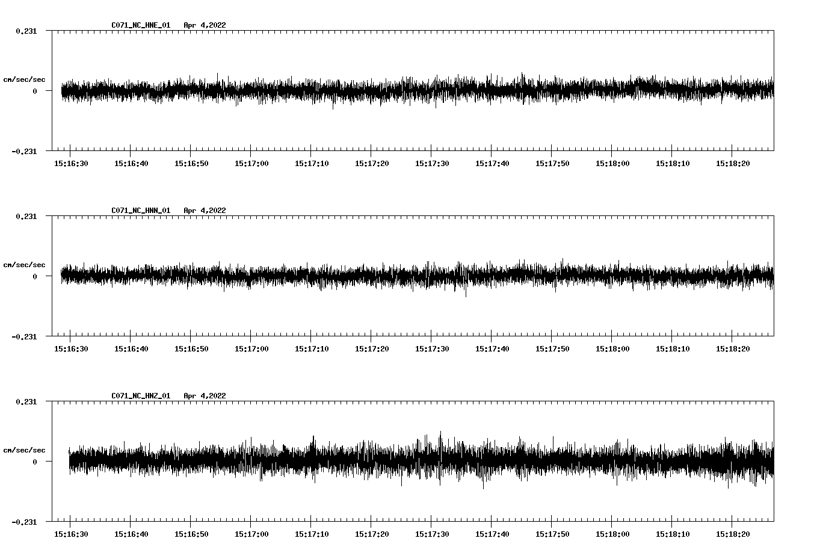Screen dimensions: 817x556
Task: Click 15:17:40 time label under HNZ plot
Action: (x=492, y=534)
